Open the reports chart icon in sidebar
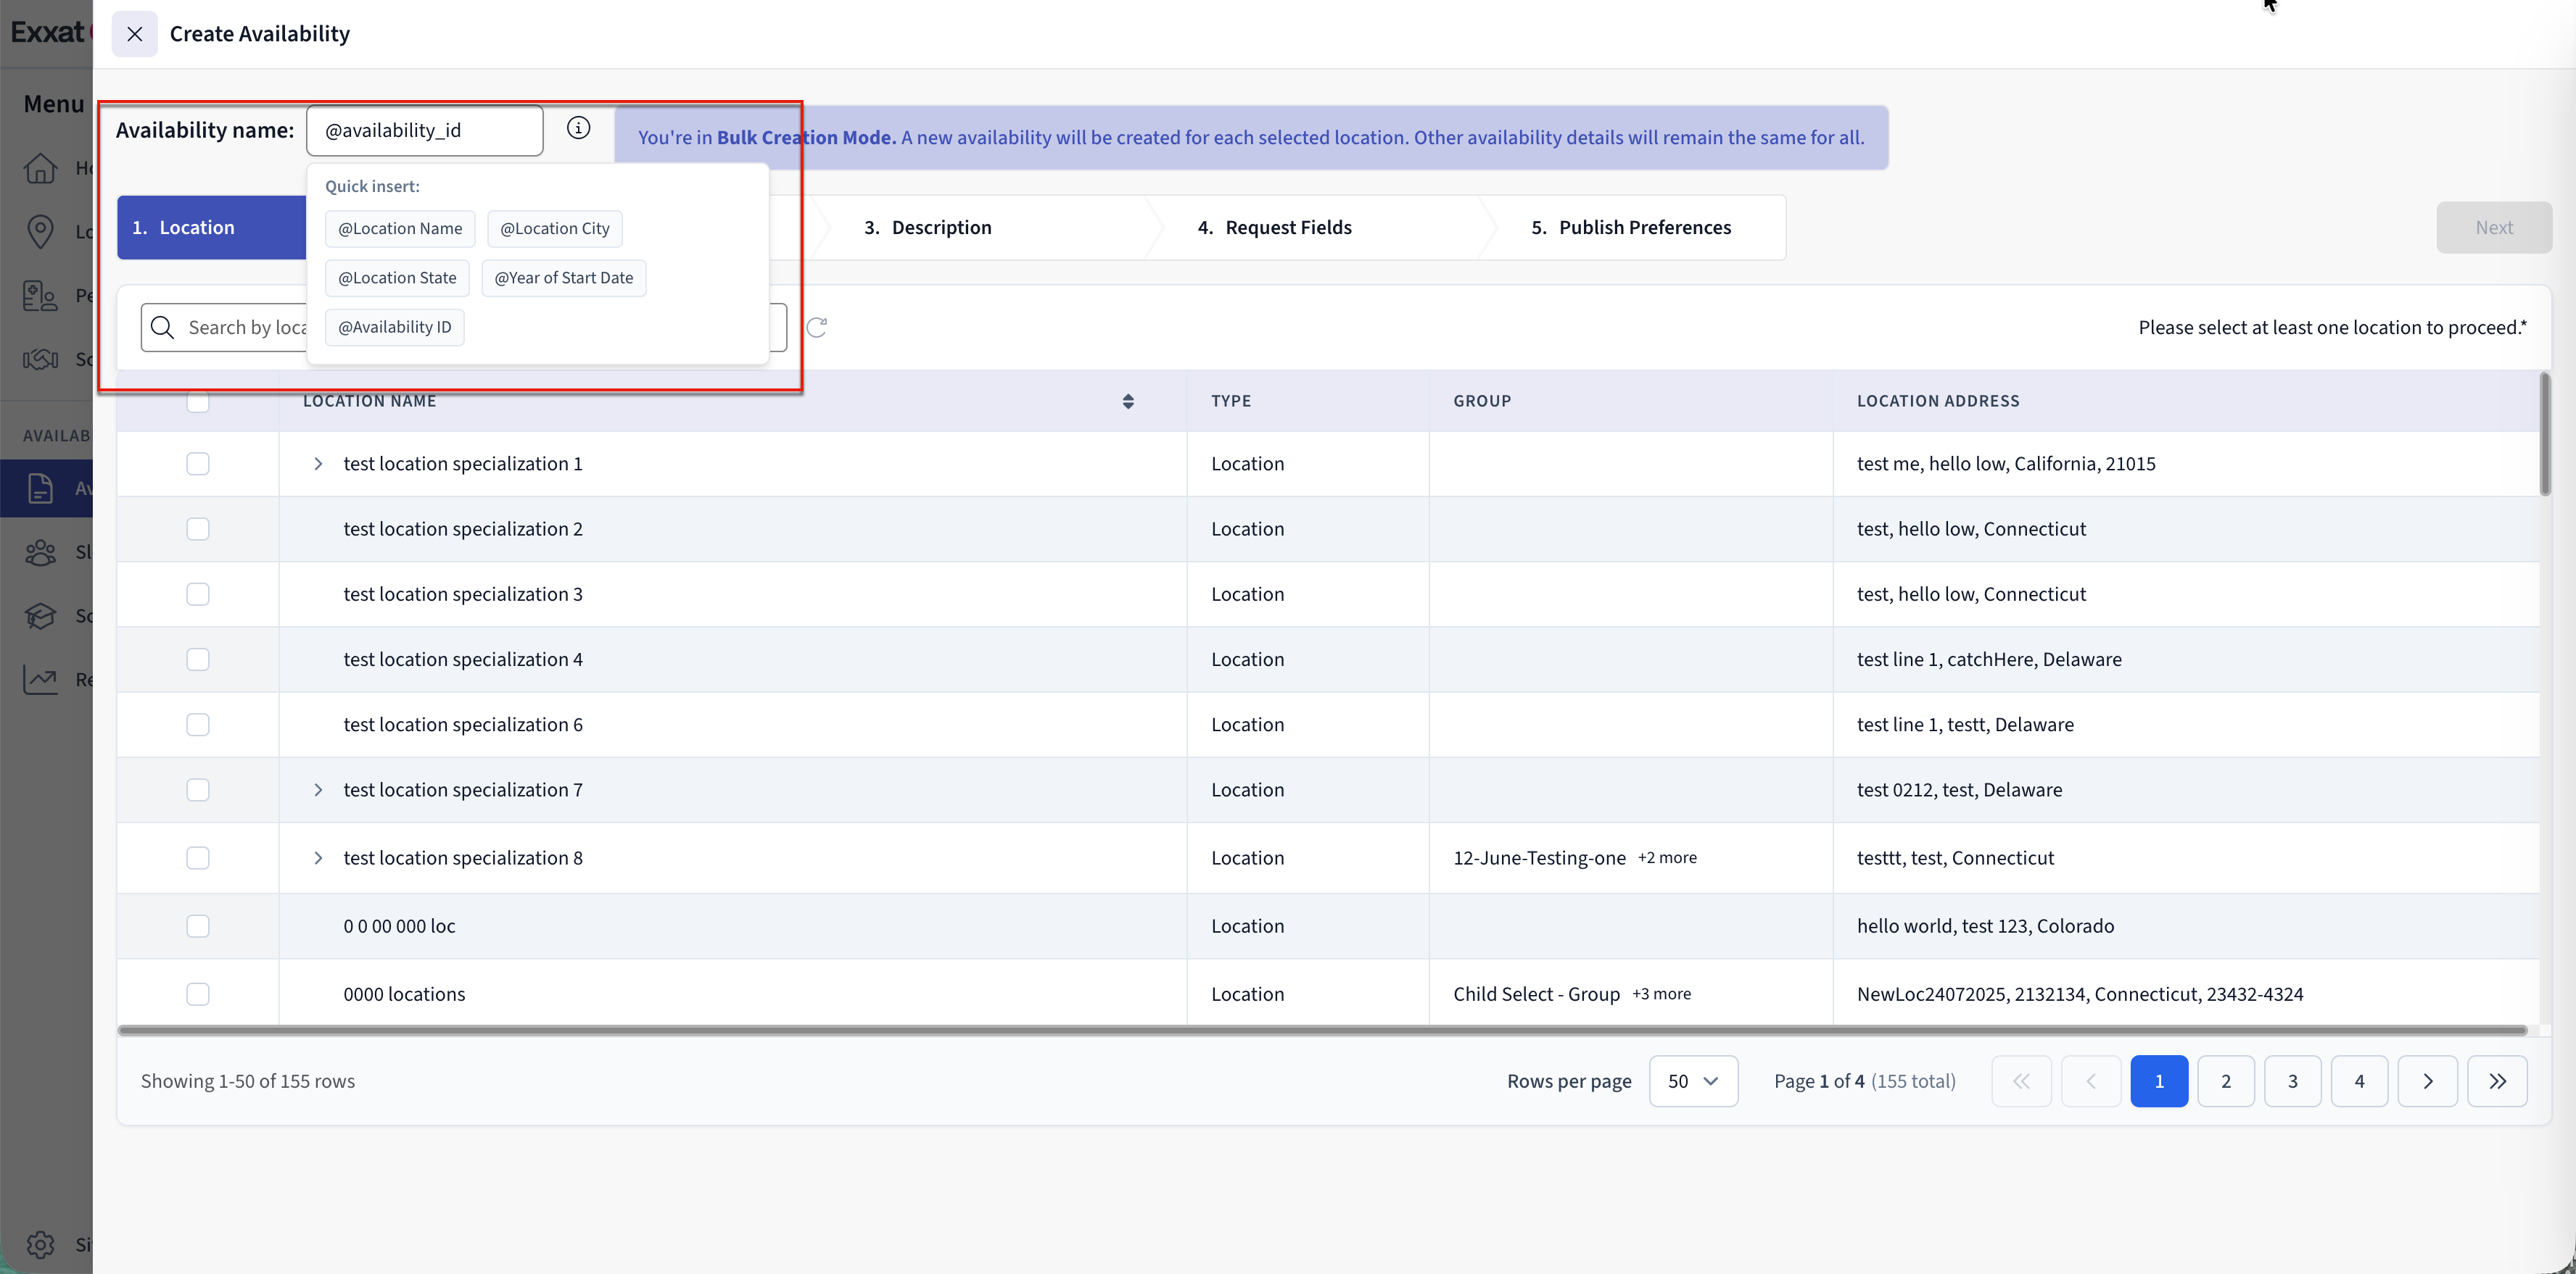The height and width of the screenshot is (1274, 2576). (x=40, y=680)
